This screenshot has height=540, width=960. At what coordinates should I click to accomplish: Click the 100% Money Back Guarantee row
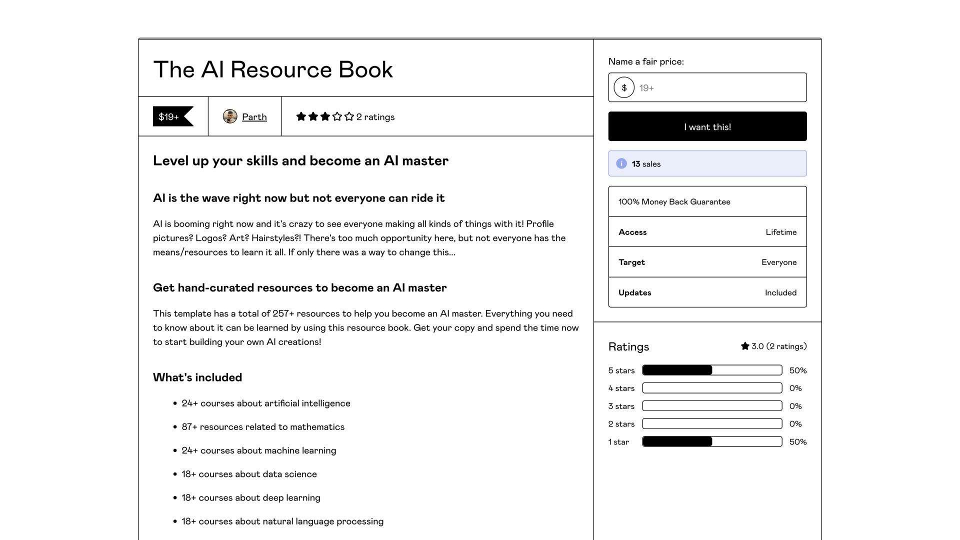coord(707,201)
